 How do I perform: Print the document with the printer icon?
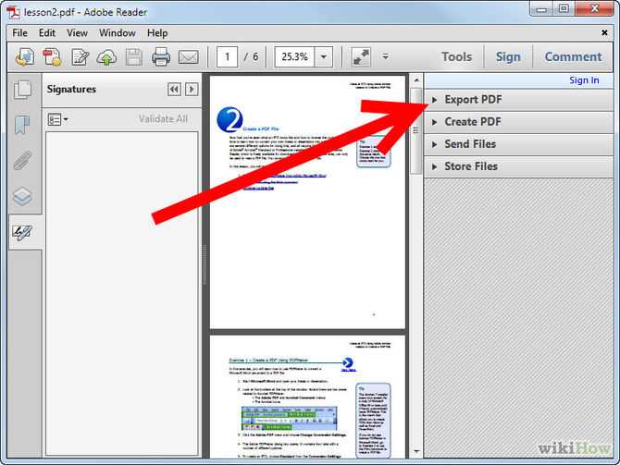tap(161, 57)
